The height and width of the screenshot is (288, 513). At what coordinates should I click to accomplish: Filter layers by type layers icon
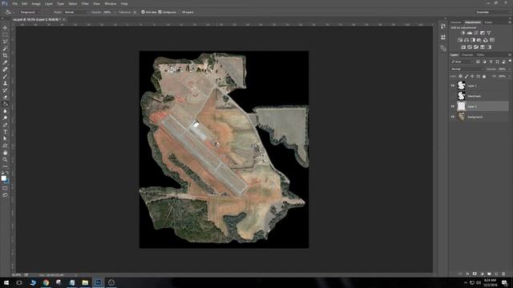[x=491, y=62]
